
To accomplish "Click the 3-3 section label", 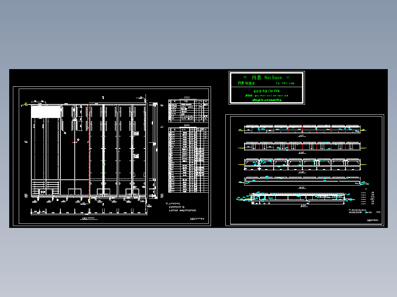I will (x=301, y=172).
